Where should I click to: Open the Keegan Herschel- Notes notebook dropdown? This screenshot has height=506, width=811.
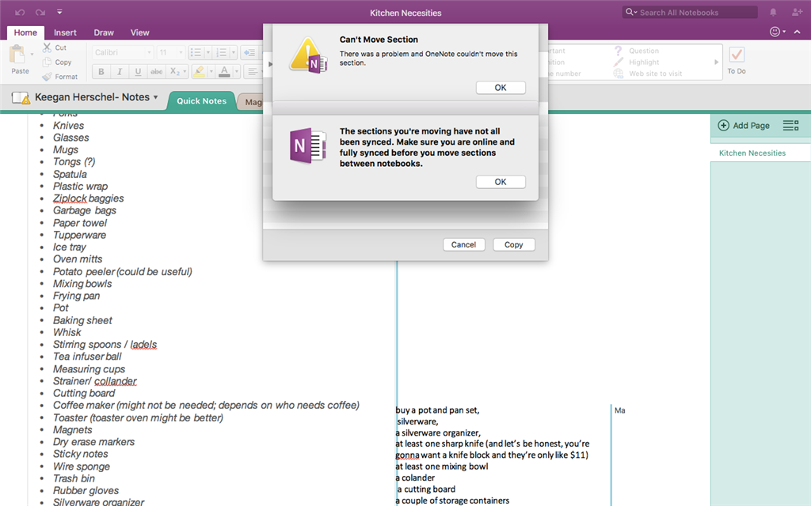(97, 97)
